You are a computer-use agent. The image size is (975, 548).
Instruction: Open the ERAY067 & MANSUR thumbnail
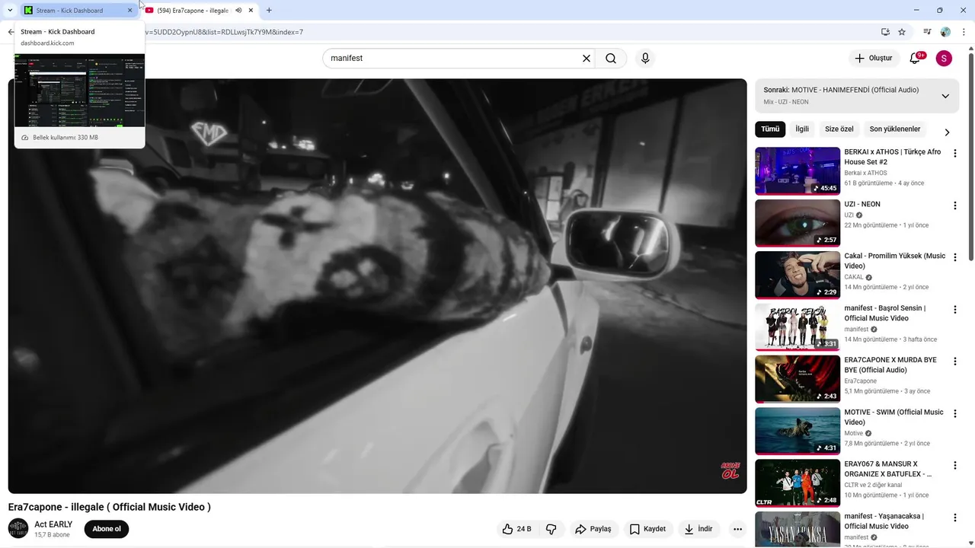pyautogui.click(x=798, y=483)
